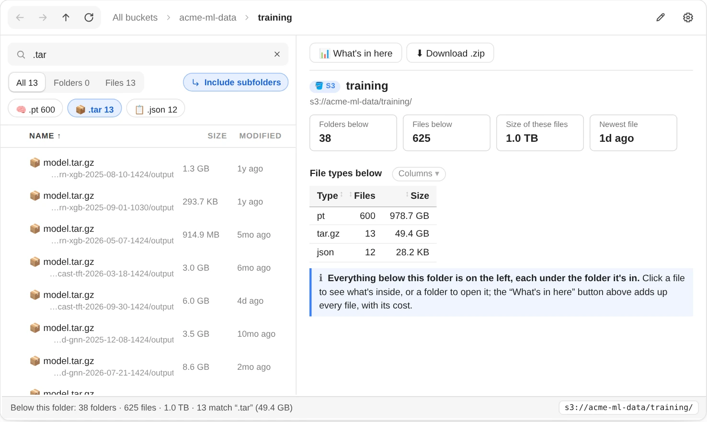Refresh the folder listing
Viewport: 707px width, 422px height.
click(x=89, y=18)
